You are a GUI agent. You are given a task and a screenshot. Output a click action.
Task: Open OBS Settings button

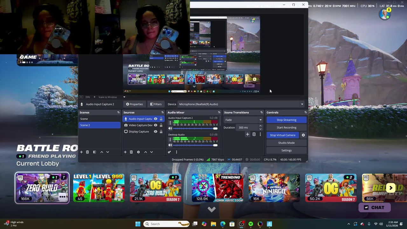286,150
